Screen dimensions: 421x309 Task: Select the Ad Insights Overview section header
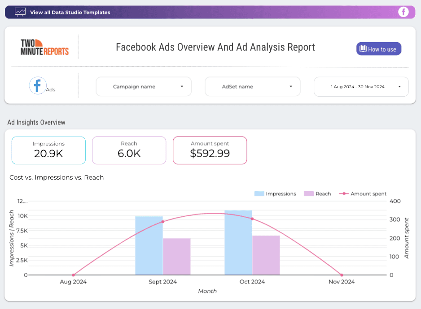pos(37,122)
